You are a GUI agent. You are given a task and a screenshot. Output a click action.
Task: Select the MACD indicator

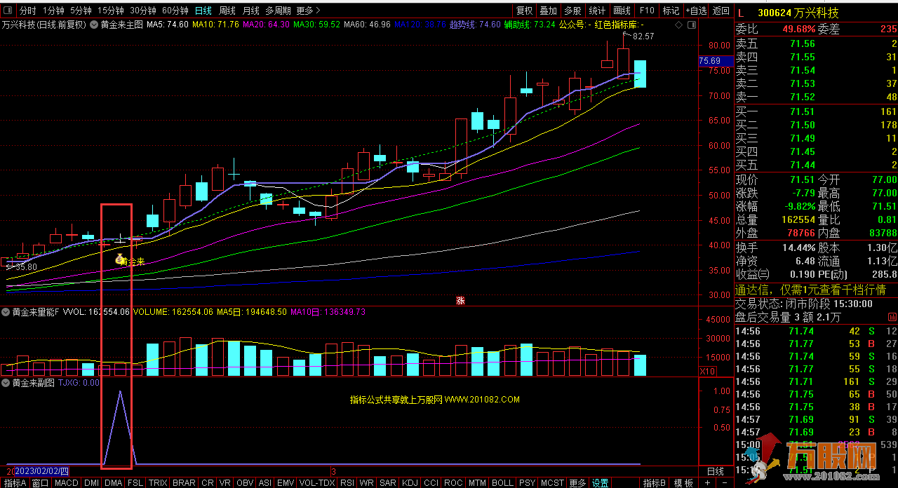point(67,483)
